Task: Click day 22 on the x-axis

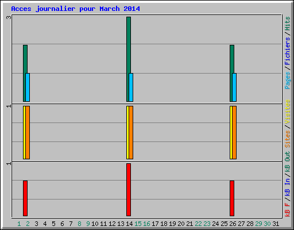Action: [198, 224]
